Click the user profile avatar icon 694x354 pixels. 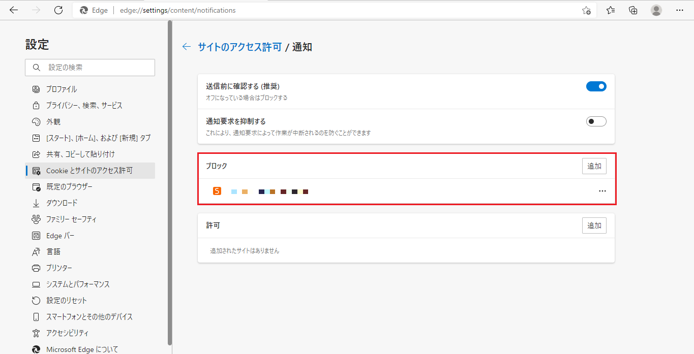pos(656,10)
